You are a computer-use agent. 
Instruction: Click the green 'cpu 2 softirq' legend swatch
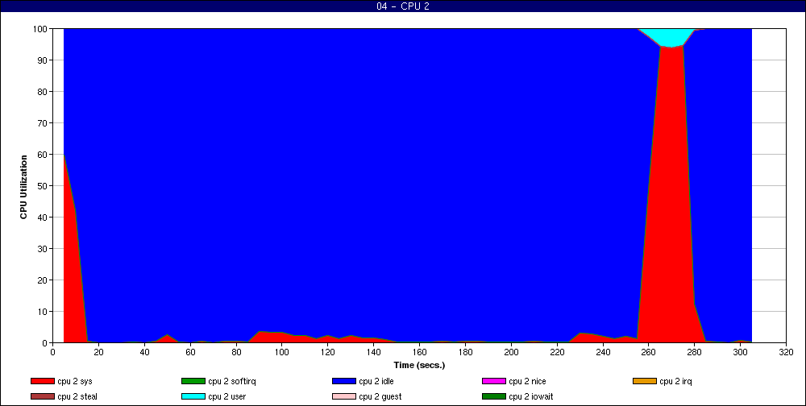tap(193, 381)
